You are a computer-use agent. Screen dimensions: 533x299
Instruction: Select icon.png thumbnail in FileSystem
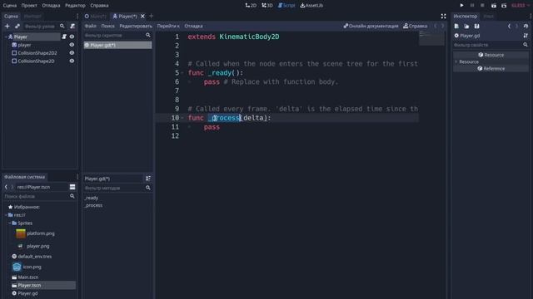17,267
